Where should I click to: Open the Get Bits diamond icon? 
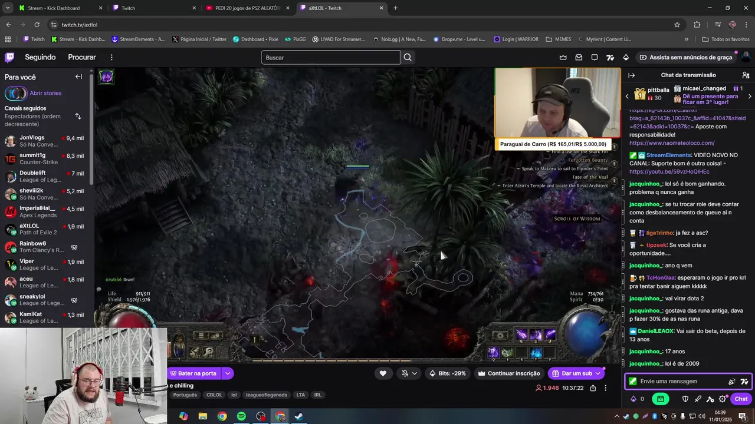[x=626, y=57]
